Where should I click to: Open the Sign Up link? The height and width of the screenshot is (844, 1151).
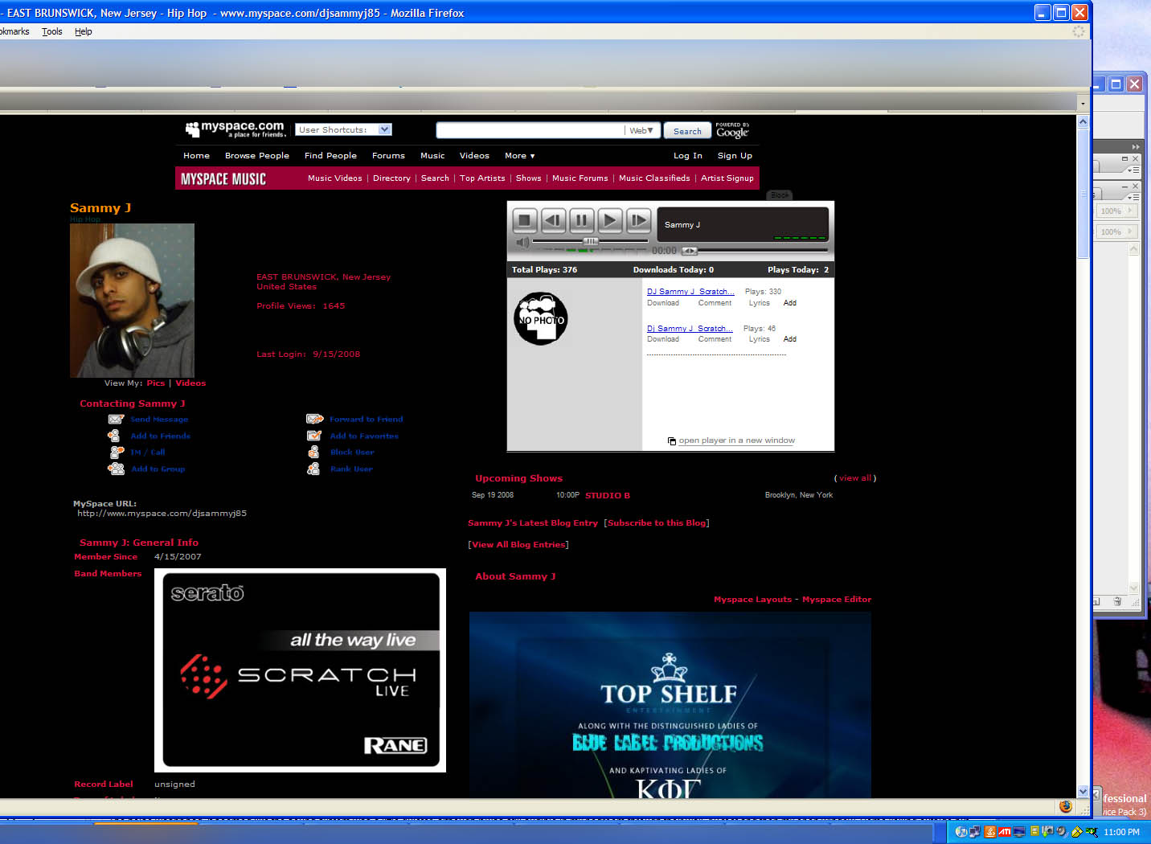click(735, 156)
